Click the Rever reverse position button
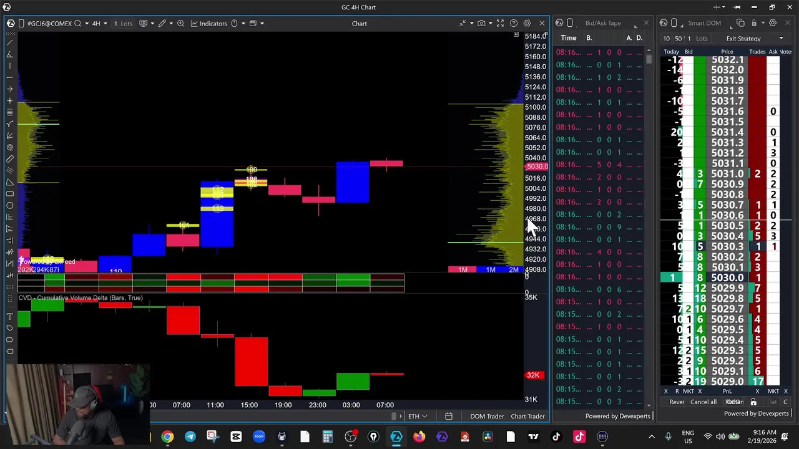The height and width of the screenshot is (449, 799). click(677, 402)
